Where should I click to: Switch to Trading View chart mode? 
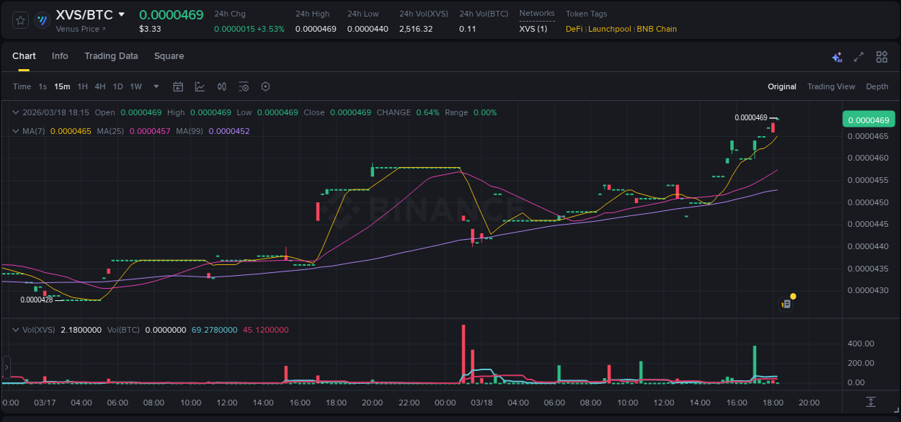830,86
